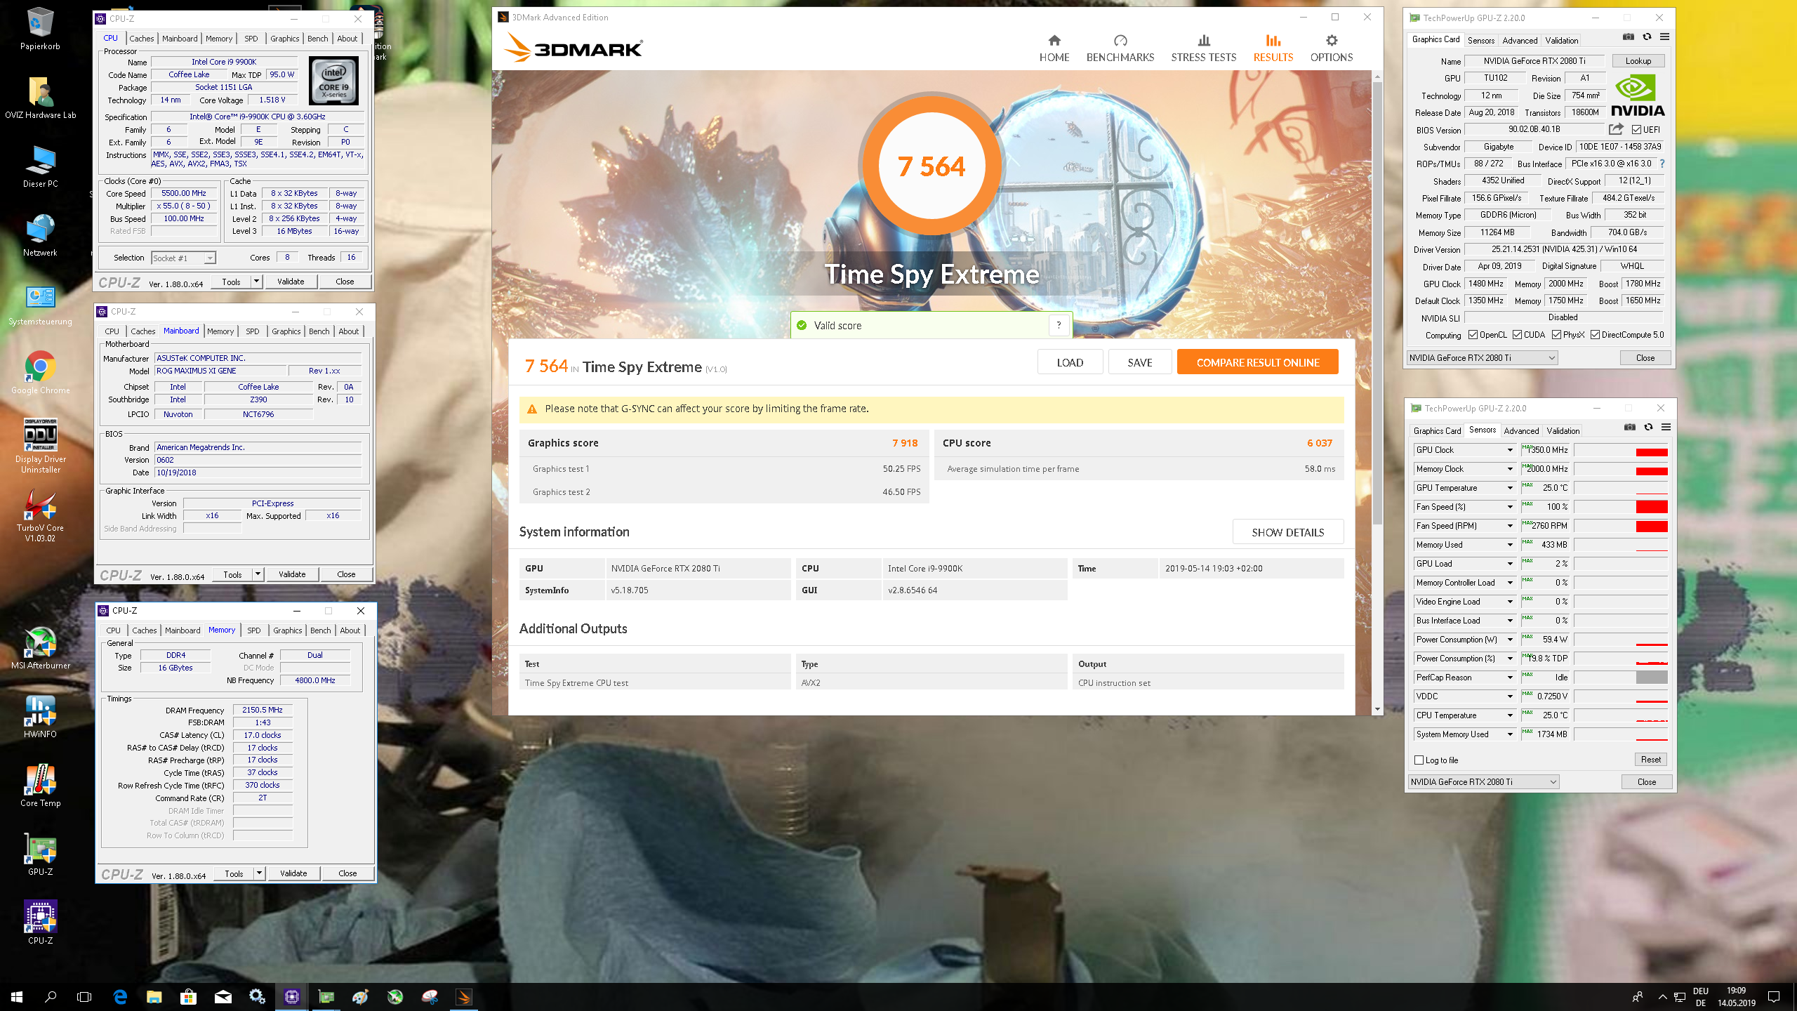Click the GPU-Z refresh icon in top window
1797x1011 pixels.
[x=1647, y=37]
